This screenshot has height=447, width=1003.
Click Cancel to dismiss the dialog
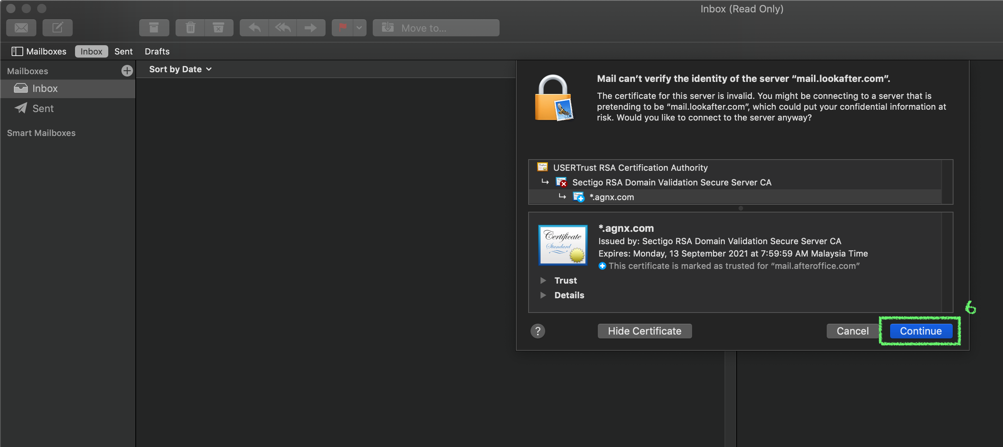[x=853, y=331]
